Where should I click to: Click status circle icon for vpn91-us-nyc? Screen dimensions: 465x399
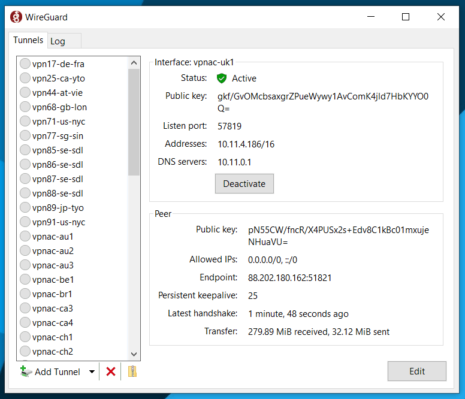pyautogui.click(x=25, y=222)
